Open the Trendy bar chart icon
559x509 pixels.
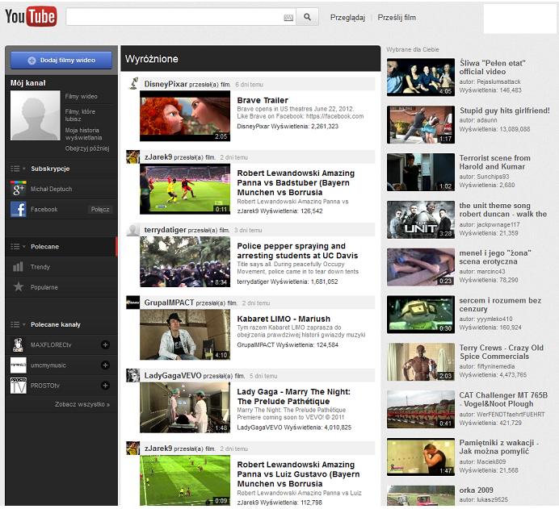(x=18, y=267)
